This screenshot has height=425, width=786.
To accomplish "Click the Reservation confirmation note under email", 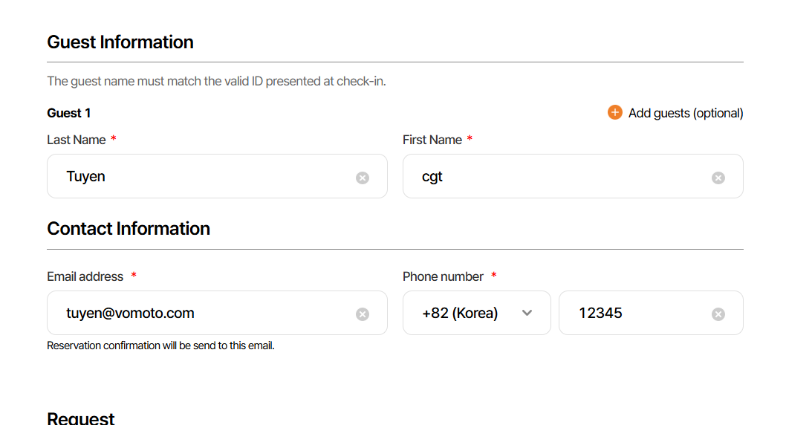I will pyautogui.click(x=160, y=345).
